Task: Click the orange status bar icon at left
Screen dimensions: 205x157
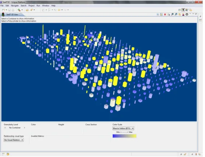Action: tap(8, 154)
